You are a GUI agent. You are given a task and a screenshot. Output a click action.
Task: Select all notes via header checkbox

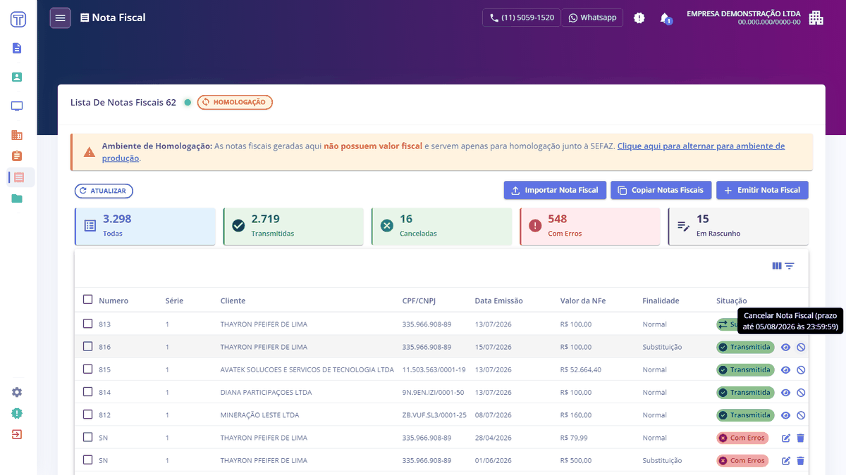(87, 299)
